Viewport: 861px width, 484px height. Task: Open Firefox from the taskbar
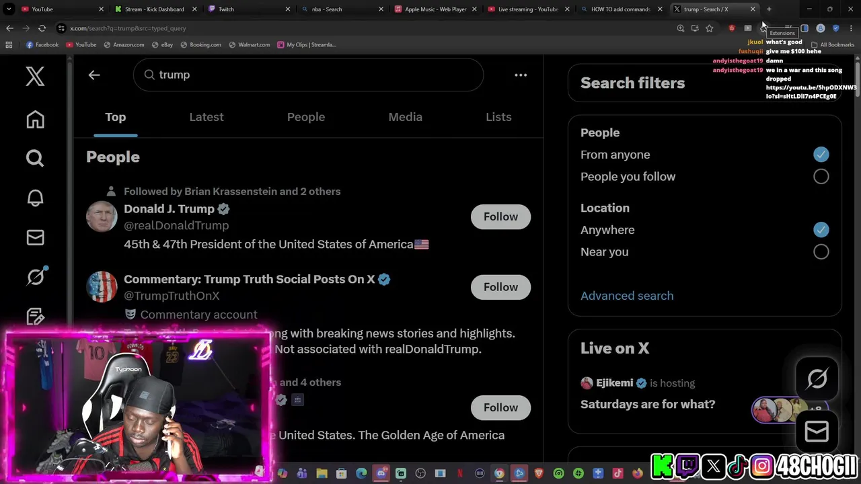click(638, 473)
